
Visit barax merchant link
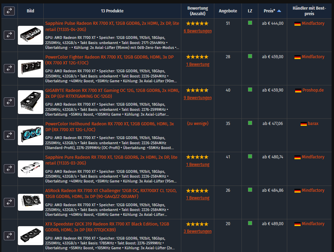coord(313,124)
